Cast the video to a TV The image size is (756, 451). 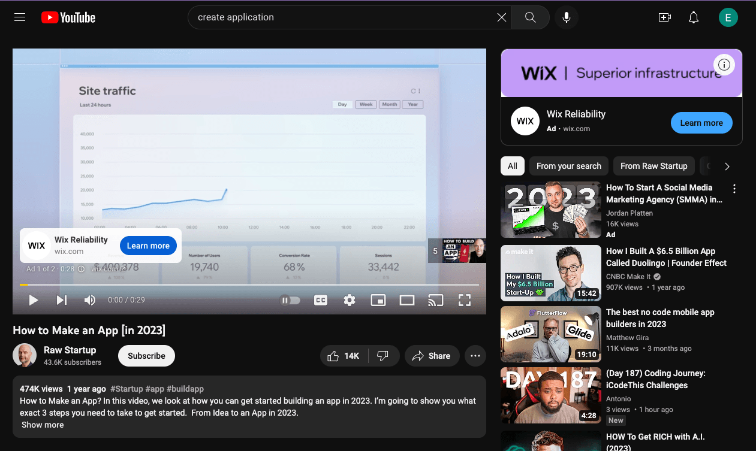point(436,300)
